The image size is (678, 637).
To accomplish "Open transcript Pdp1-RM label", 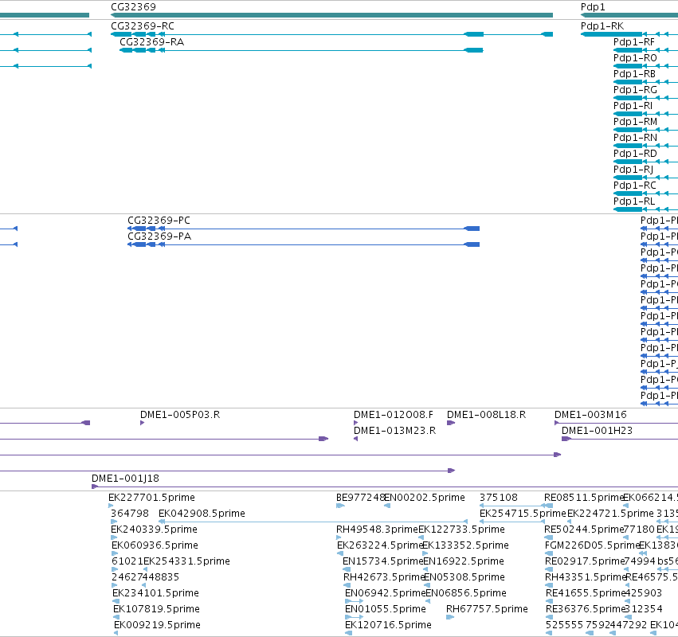I will 635,122.
